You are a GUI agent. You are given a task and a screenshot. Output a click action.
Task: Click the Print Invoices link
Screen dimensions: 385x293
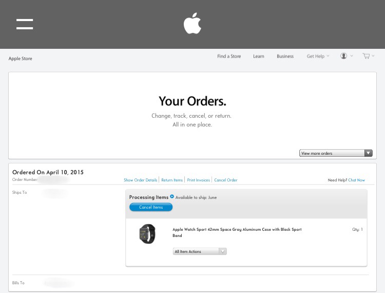point(198,180)
